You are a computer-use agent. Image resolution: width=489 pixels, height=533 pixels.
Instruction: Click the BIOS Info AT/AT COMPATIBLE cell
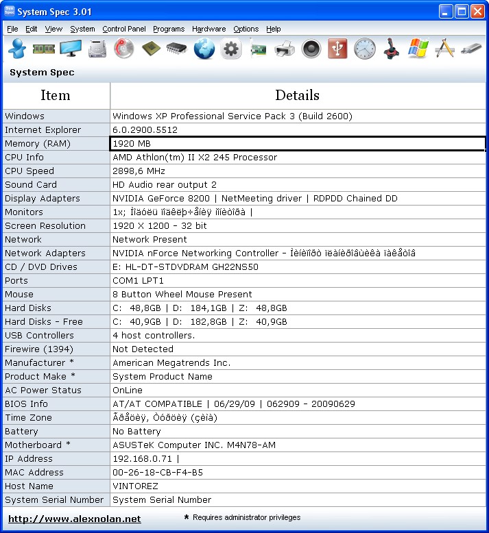[298, 404]
